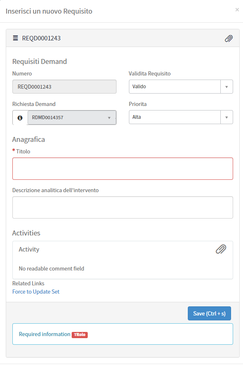
Task: Click the No readable comment field text
Action: (x=51, y=268)
